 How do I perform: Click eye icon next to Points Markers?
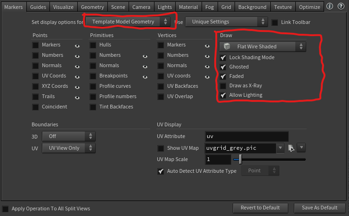[x=77, y=45]
